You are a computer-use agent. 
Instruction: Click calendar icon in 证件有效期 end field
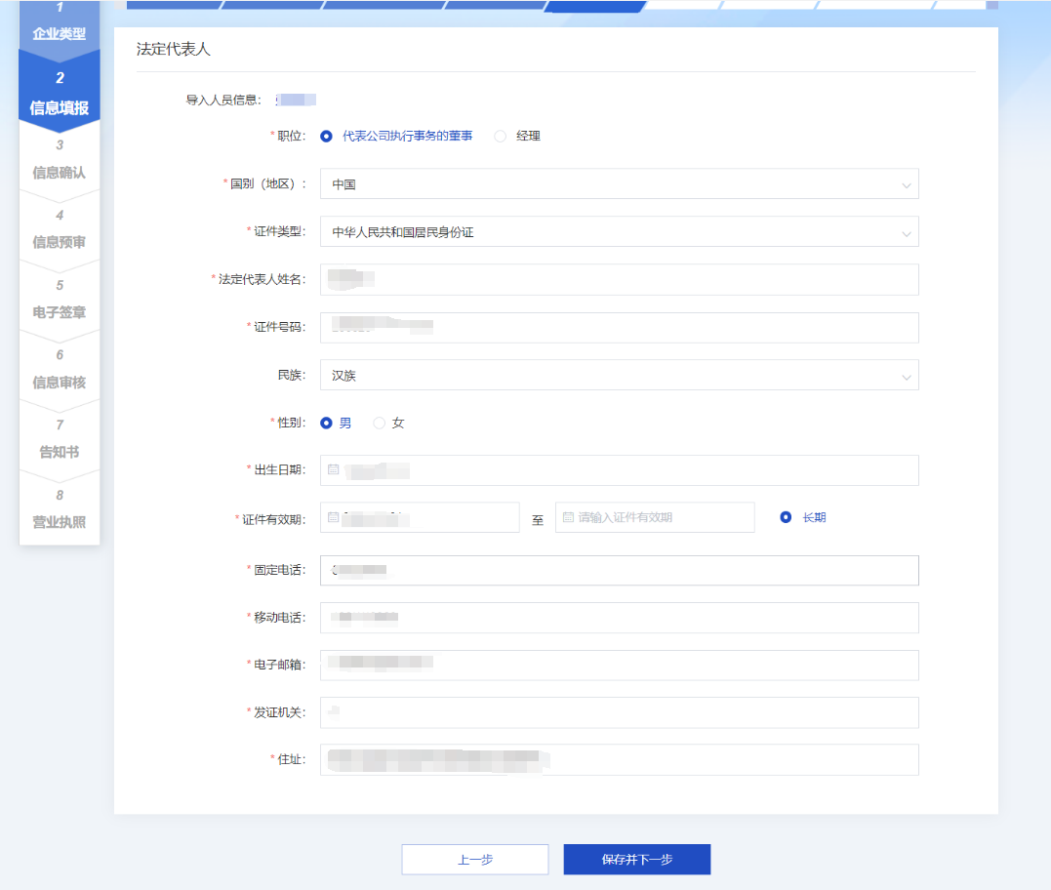(568, 517)
